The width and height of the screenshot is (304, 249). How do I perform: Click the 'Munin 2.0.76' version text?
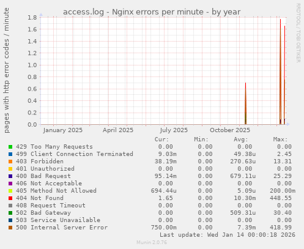(x=152, y=242)
